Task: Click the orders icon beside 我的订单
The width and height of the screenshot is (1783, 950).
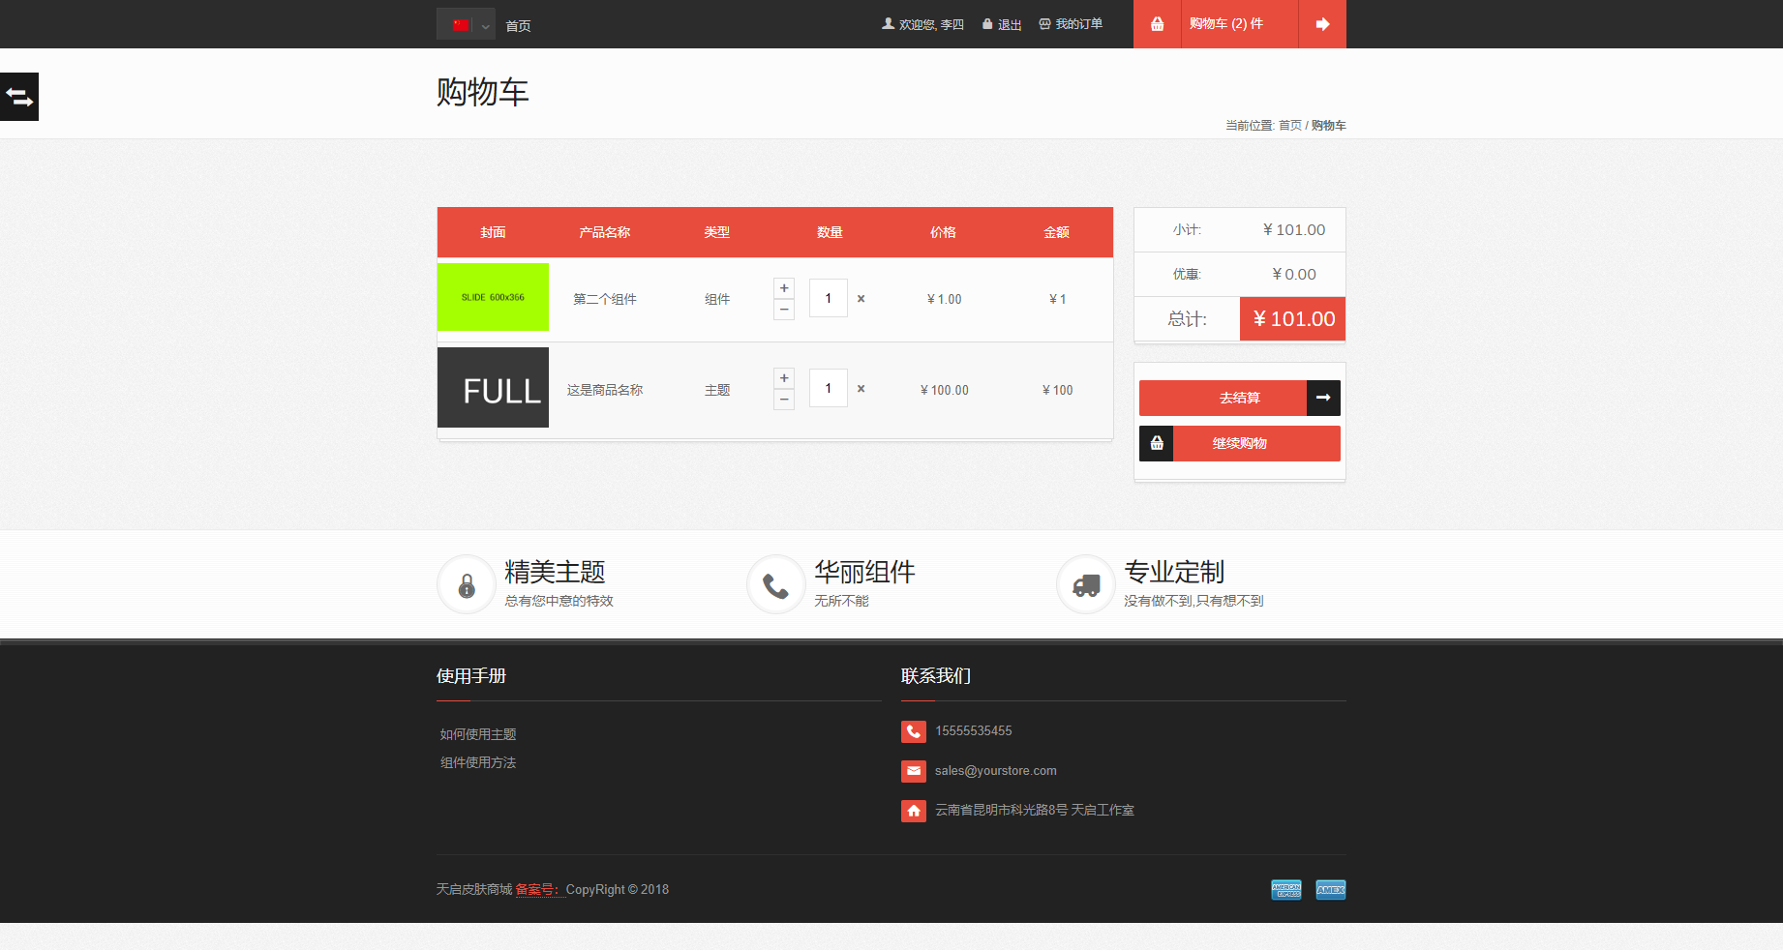Action: tap(1043, 23)
